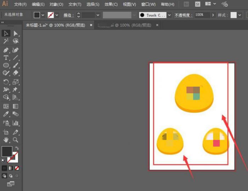Select the Zoom magnifier tool

(16, 140)
